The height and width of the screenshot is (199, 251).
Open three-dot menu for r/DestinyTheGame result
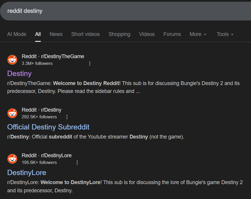(90, 63)
